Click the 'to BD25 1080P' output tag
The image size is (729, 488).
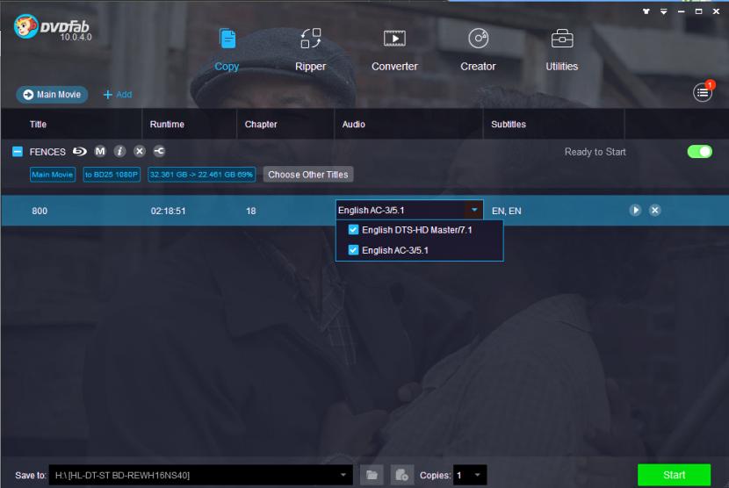(112, 175)
